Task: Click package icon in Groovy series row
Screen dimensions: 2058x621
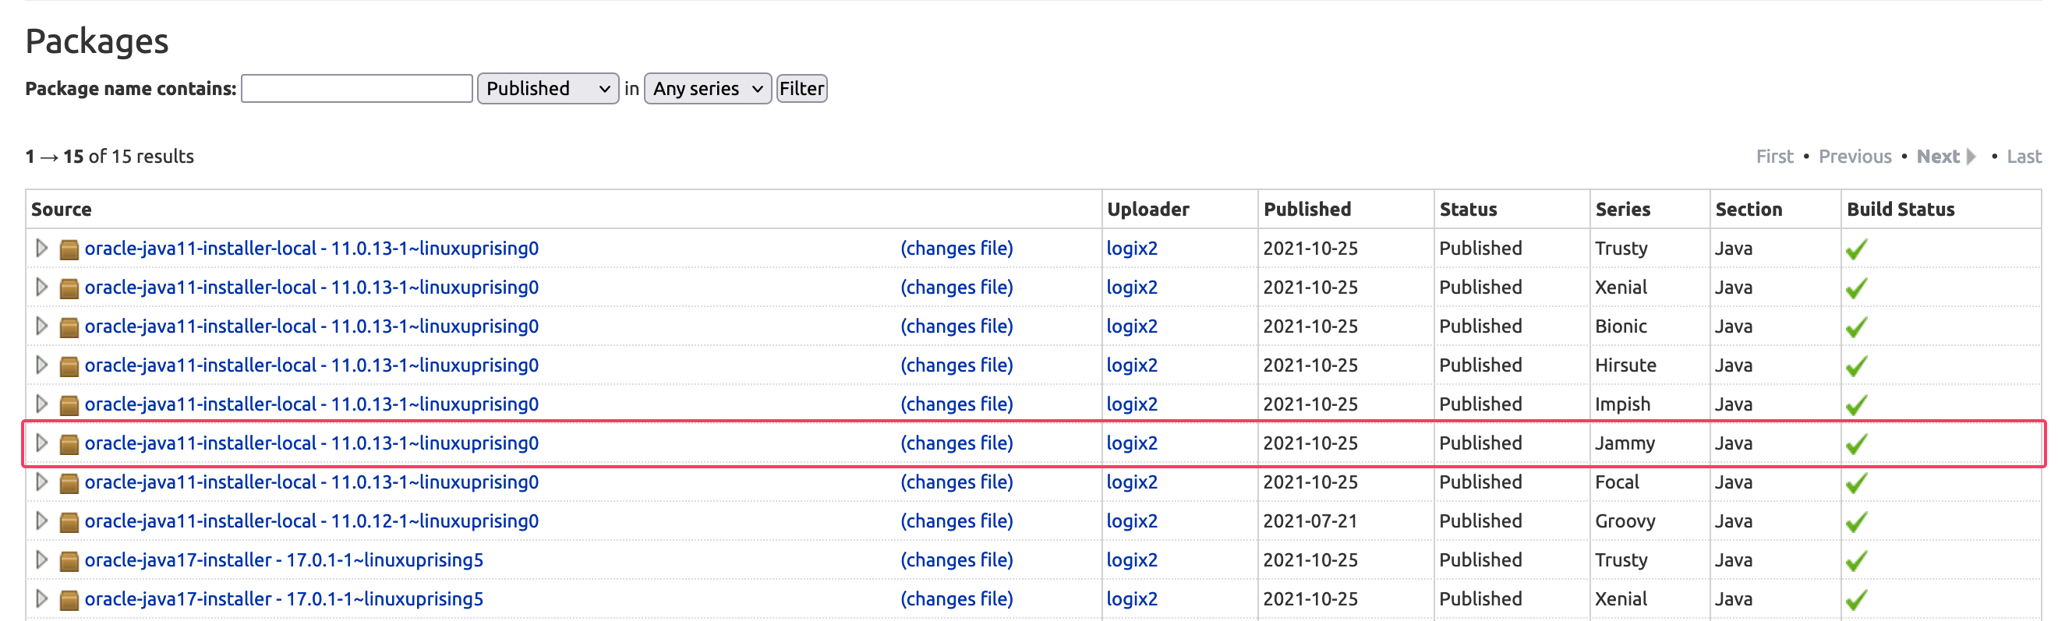Action: [69, 522]
